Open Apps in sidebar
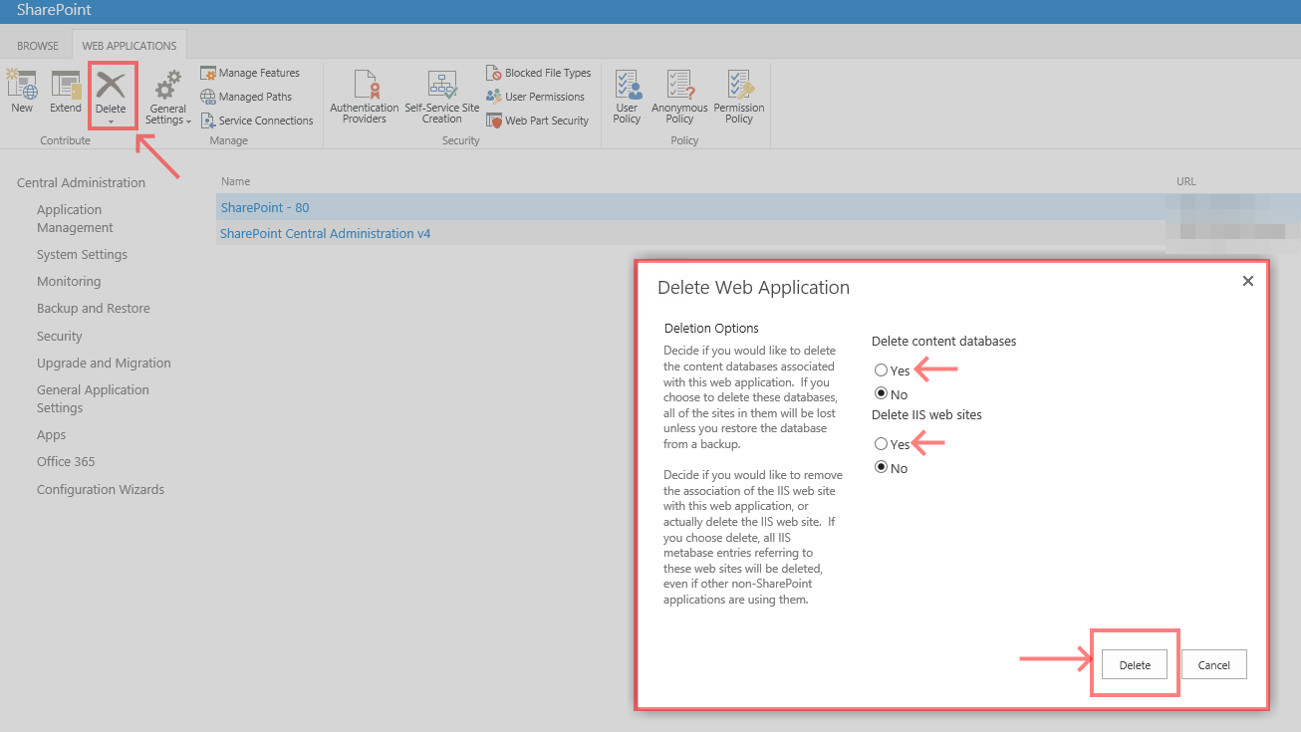Viewport: 1301px width, 732px height. (51, 434)
